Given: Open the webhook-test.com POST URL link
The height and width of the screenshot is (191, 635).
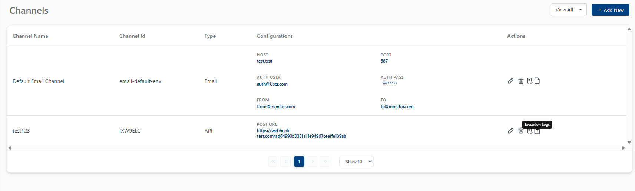Looking at the screenshot, I should tap(301, 134).
